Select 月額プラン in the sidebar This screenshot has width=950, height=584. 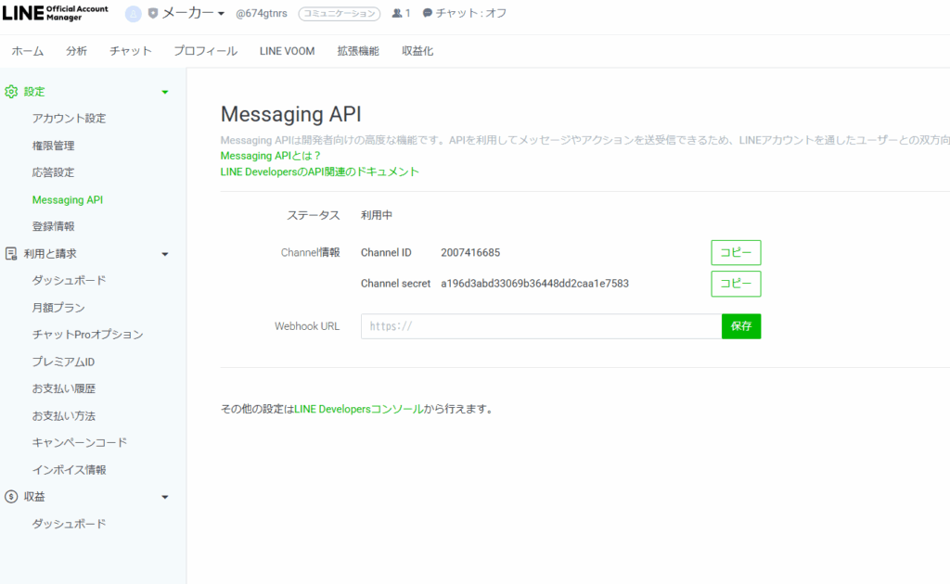58,308
